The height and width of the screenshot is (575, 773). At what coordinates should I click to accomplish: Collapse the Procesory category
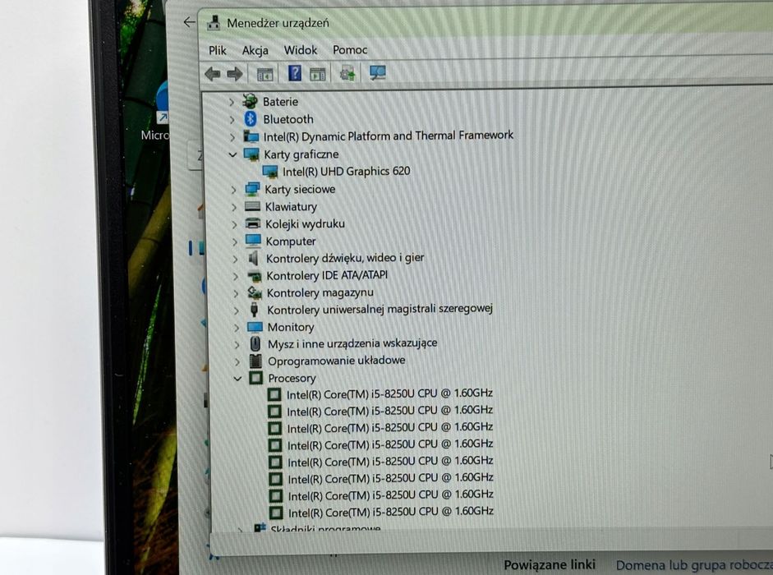237,378
